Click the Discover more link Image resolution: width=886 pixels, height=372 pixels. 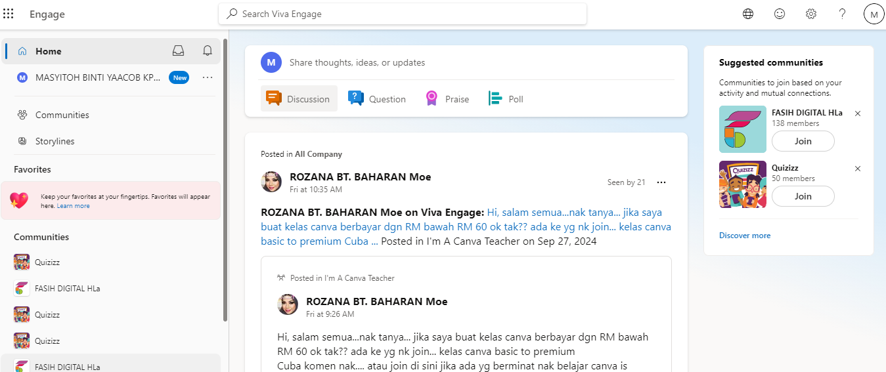[x=745, y=236]
